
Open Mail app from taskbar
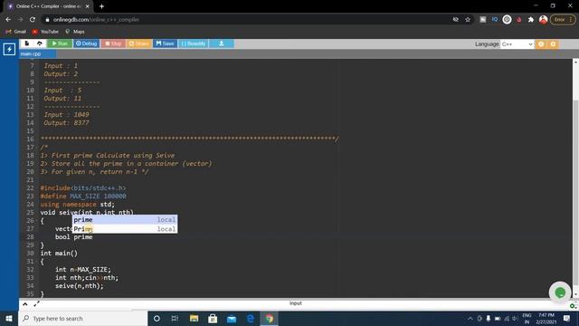pos(232,318)
